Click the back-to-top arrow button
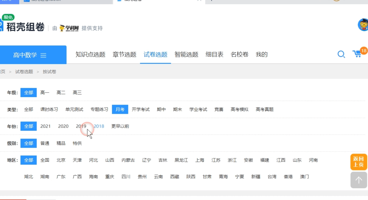368x200 pixels. [359, 180]
